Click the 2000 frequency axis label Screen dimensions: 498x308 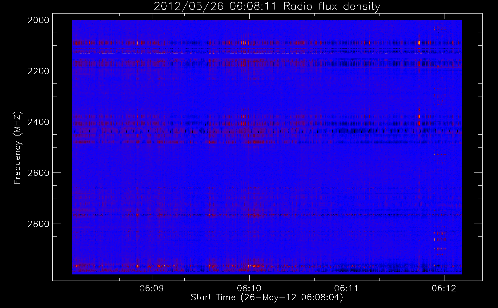[38, 20]
